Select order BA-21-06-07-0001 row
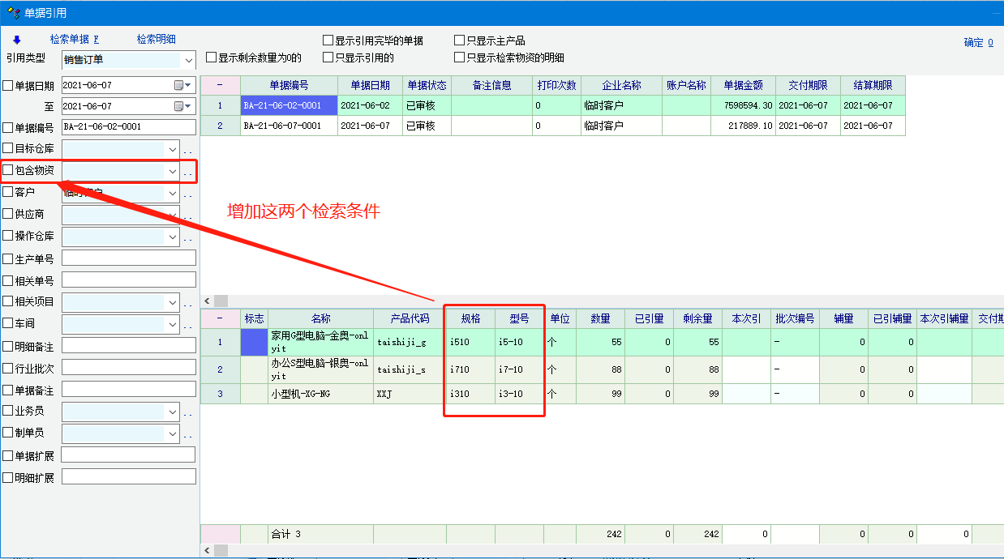This screenshot has height=559, width=1004. 282,126
